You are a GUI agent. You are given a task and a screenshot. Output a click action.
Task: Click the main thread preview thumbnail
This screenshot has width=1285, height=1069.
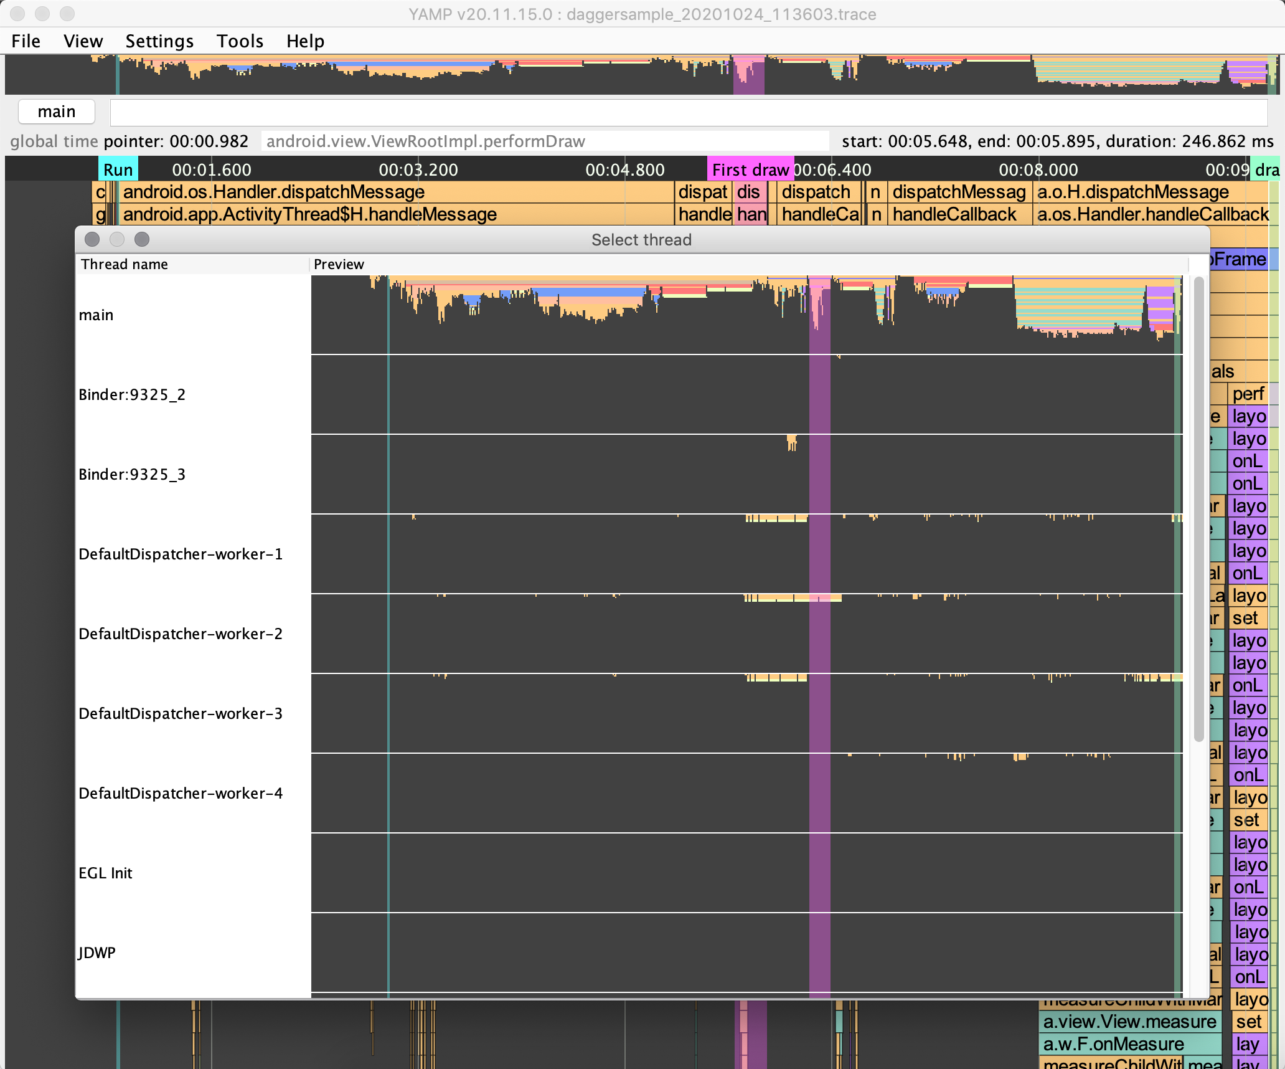tap(746, 315)
